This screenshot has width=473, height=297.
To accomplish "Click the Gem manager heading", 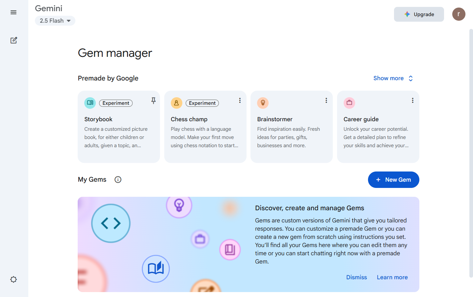I will pyautogui.click(x=115, y=53).
